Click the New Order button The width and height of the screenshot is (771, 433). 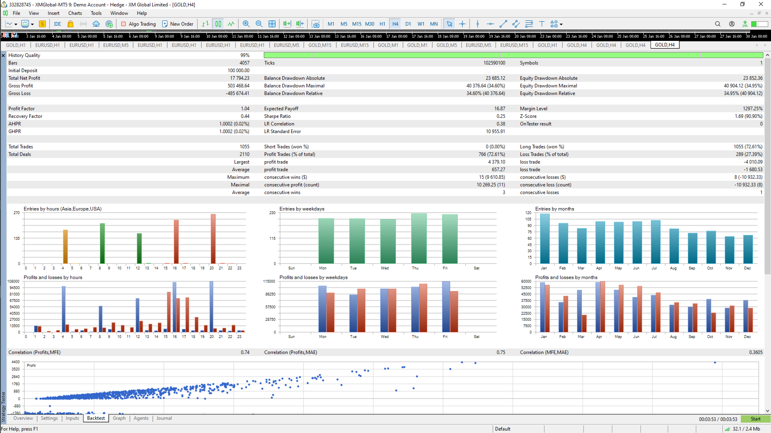[x=177, y=24]
